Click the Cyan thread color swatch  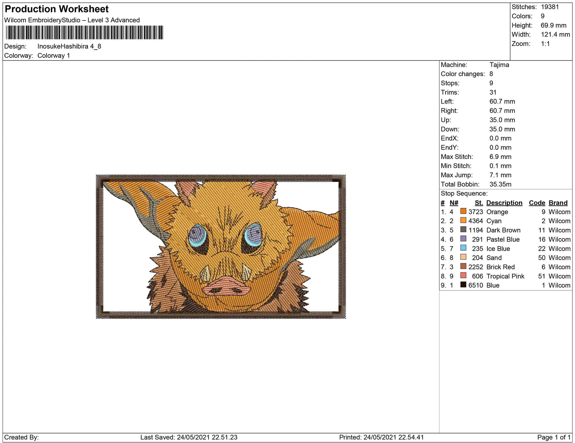click(x=463, y=220)
